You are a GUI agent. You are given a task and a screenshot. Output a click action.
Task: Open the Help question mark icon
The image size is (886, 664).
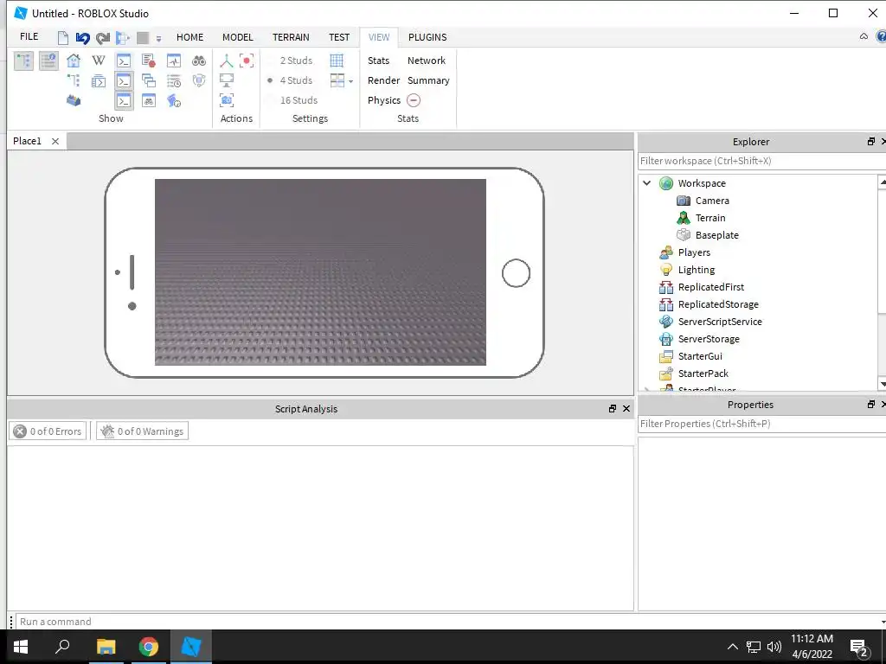coord(881,36)
